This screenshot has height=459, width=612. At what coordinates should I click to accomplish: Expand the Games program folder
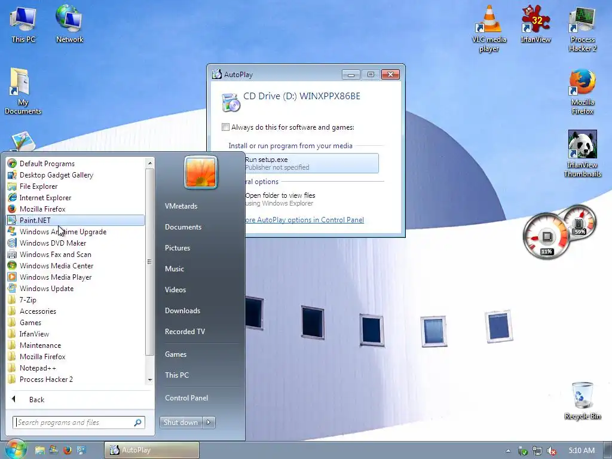[x=76, y=322]
